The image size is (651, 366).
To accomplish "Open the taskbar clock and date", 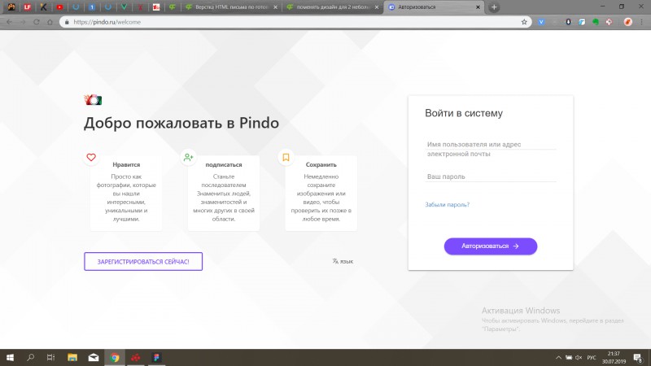I will (x=614, y=357).
